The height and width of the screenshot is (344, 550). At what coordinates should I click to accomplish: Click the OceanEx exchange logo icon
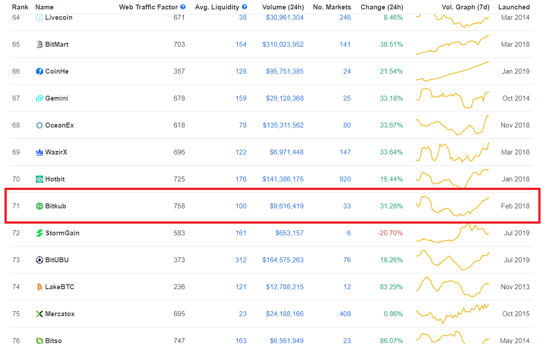pyautogui.click(x=40, y=125)
